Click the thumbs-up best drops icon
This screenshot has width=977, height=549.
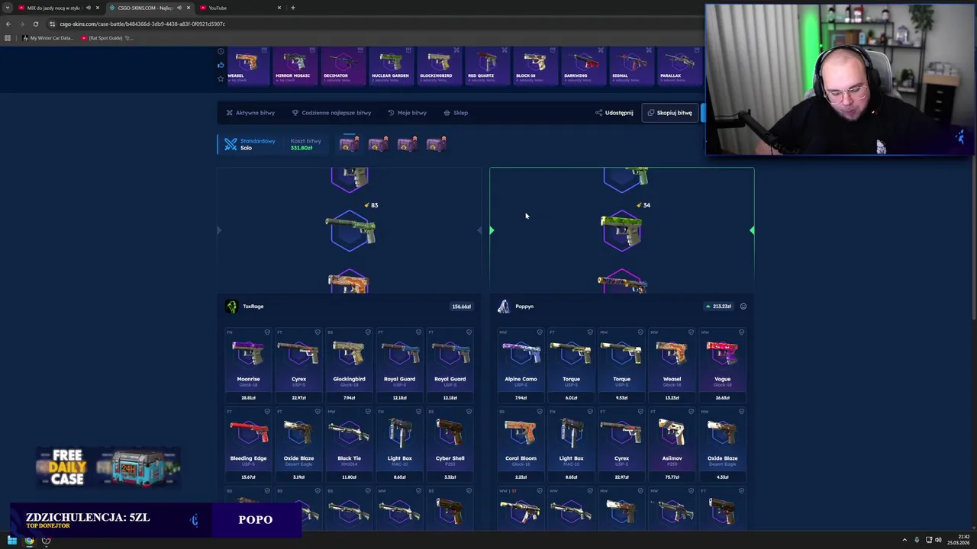[221, 66]
